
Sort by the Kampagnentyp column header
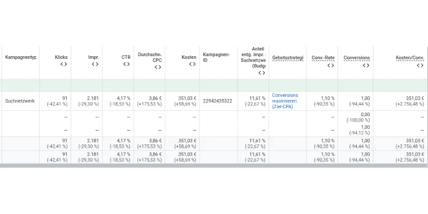20,57
